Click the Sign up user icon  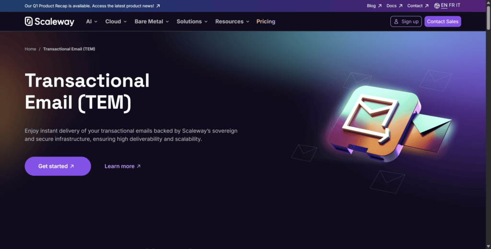(x=396, y=21)
